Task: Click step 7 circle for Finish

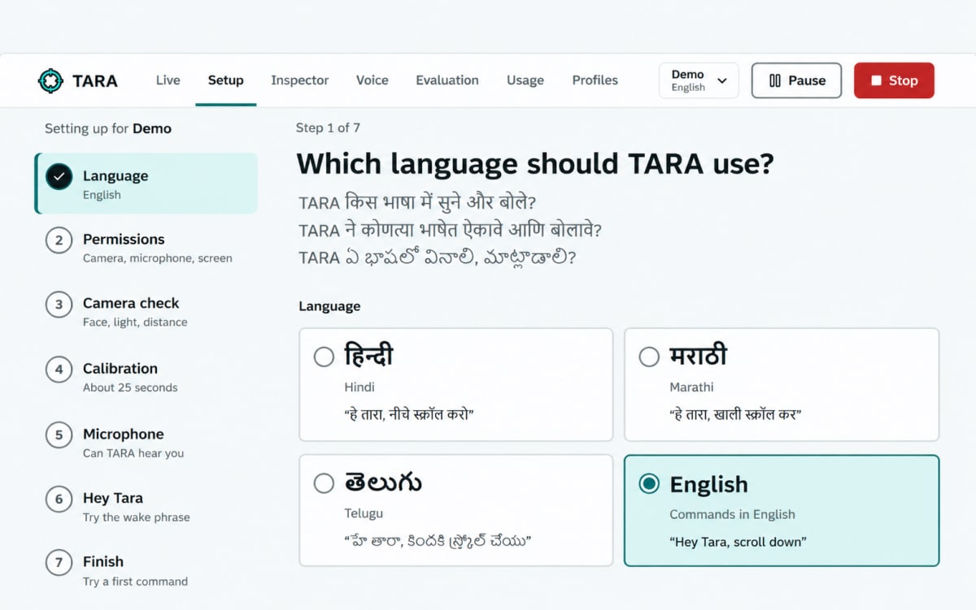Action: tap(59, 563)
